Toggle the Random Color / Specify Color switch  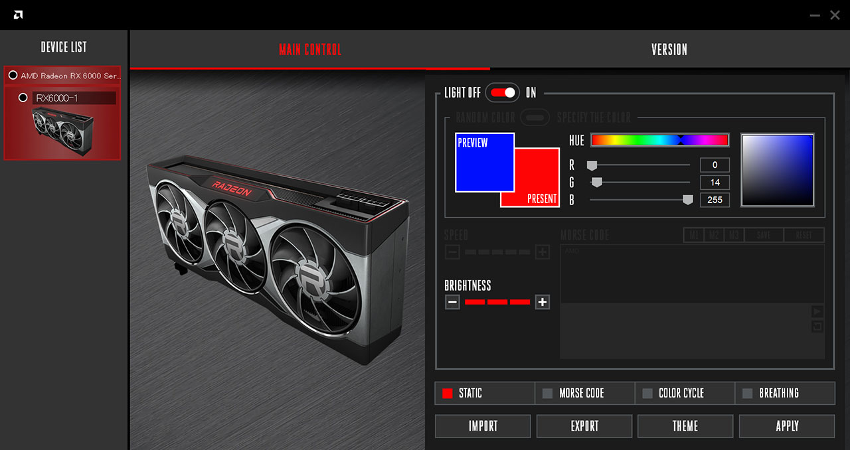point(535,118)
